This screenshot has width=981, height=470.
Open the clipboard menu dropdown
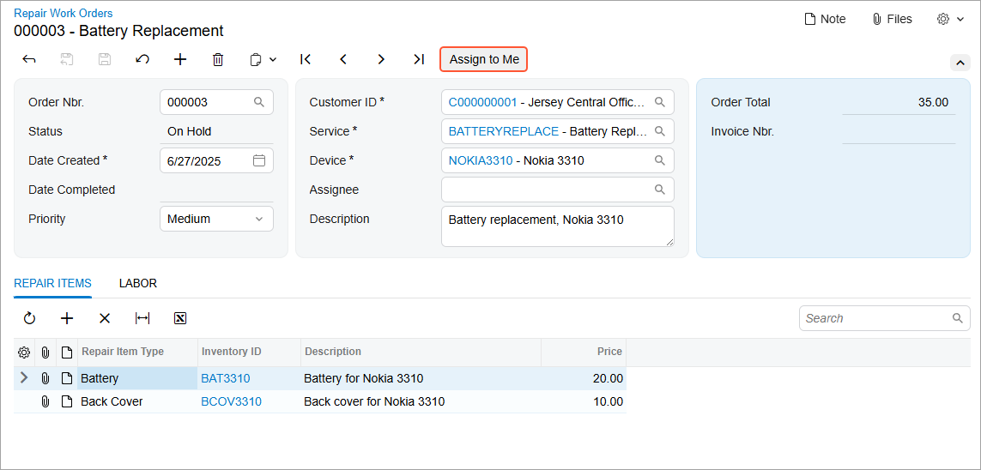point(263,59)
